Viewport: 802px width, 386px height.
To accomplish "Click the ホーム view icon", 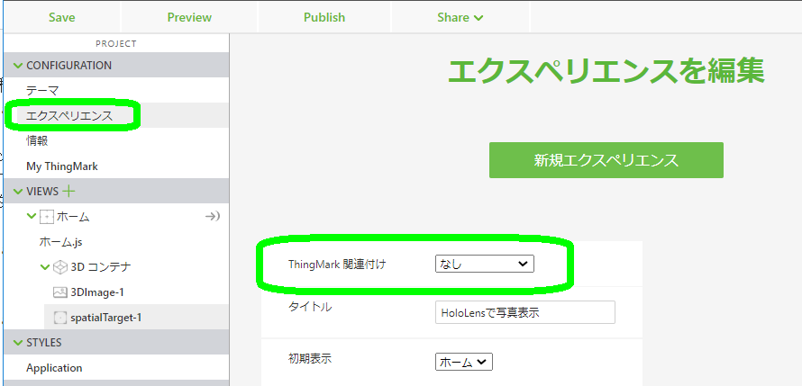I will (47, 217).
